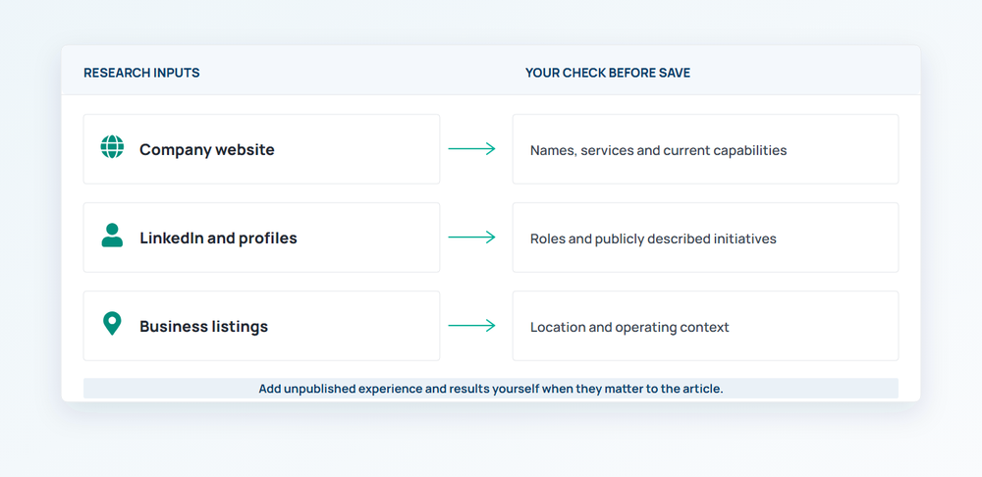Select the Business listings text
The height and width of the screenshot is (477, 982).
[203, 326]
